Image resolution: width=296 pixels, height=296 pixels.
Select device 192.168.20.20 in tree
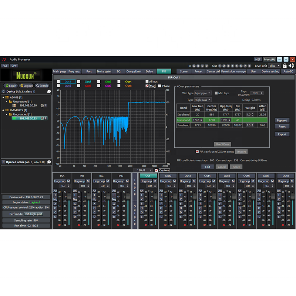coord(28,105)
